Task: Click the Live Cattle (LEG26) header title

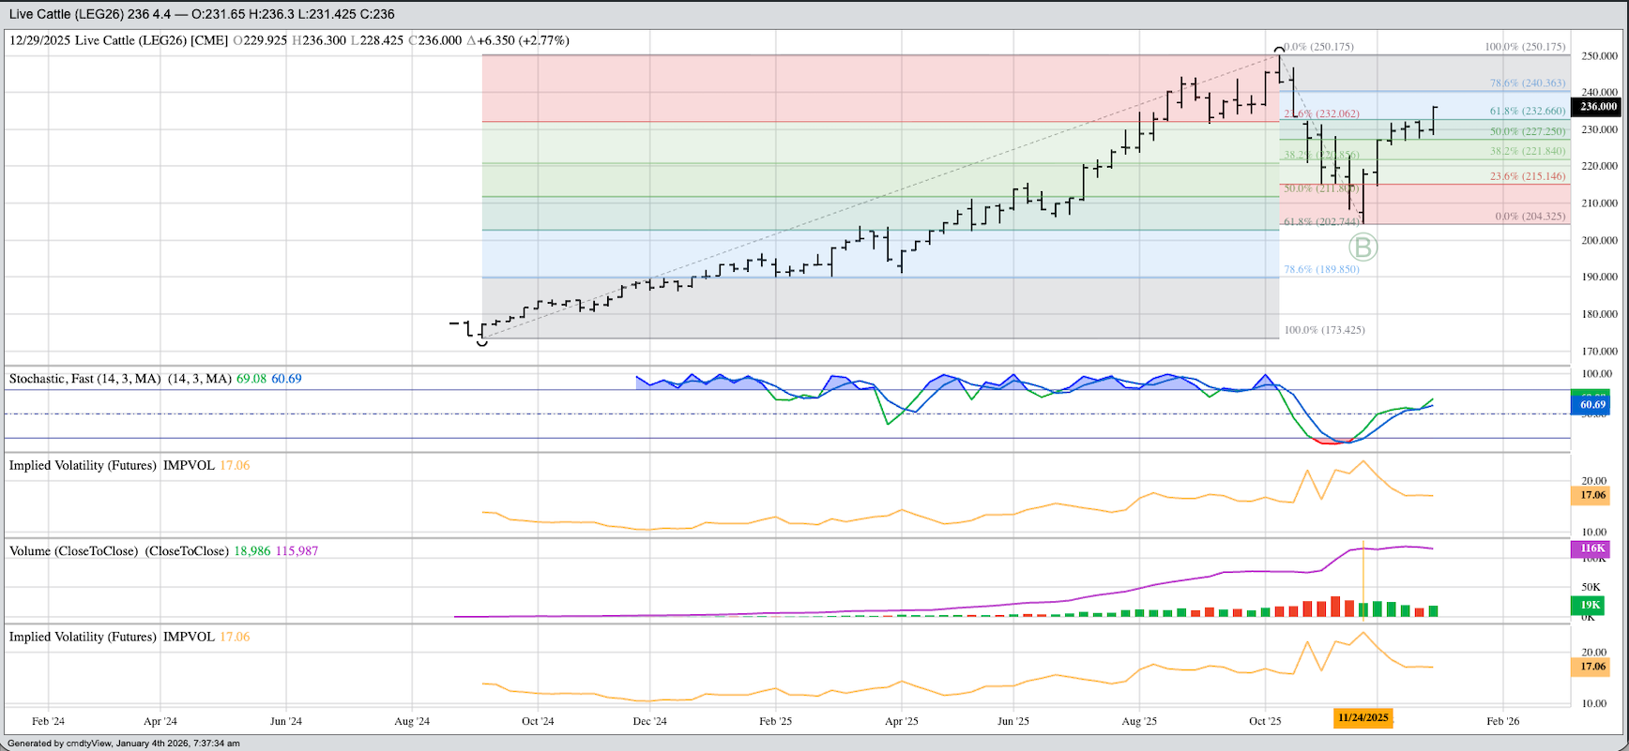Action: click(x=202, y=14)
